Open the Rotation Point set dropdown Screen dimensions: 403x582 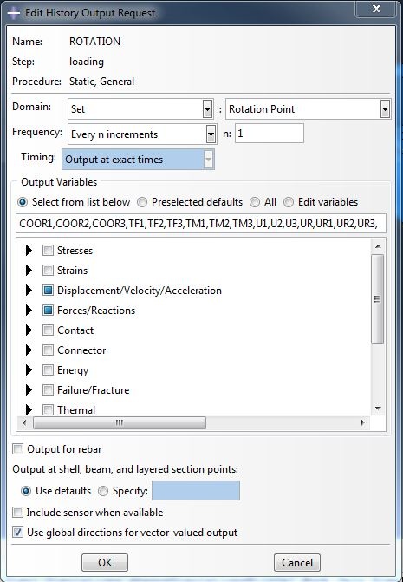(x=385, y=109)
